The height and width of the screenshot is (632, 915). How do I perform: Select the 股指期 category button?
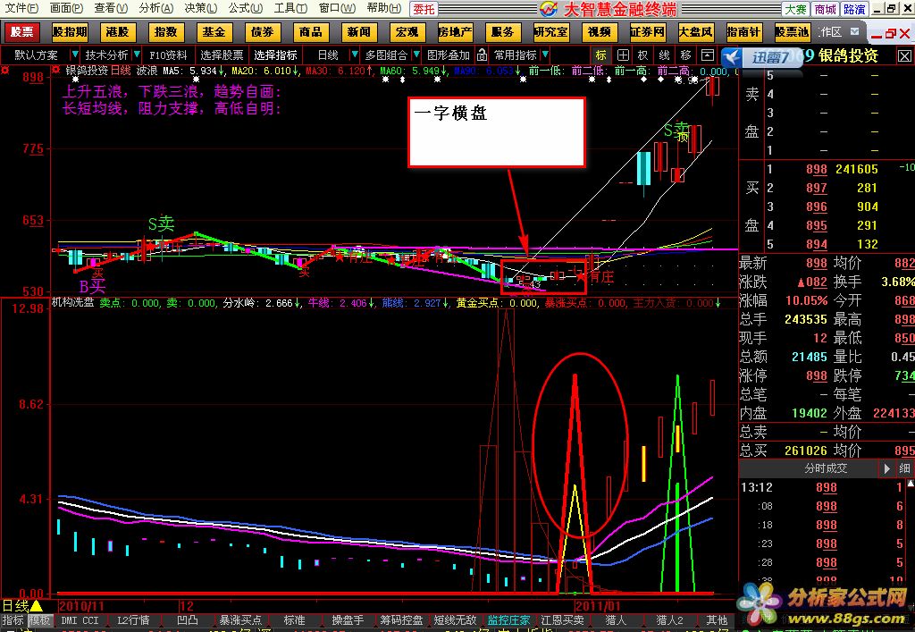coord(70,31)
